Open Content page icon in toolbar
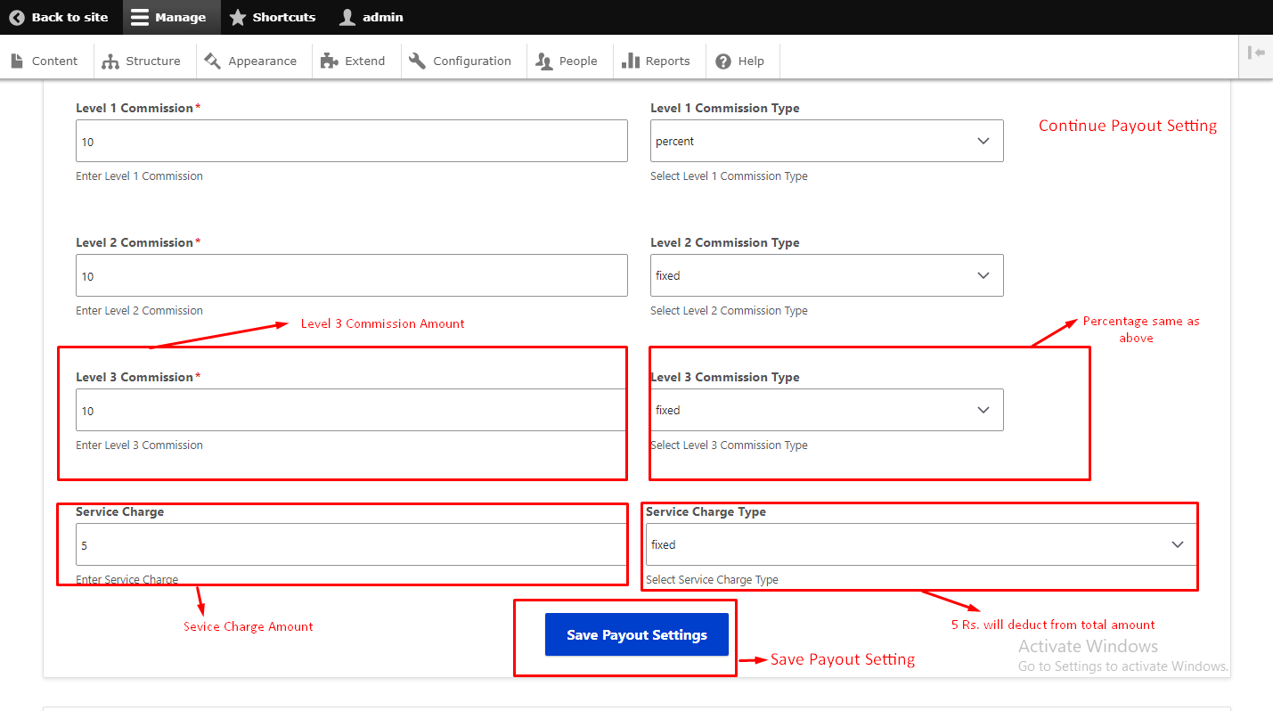This screenshot has height=711, width=1273. coord(17,61)
